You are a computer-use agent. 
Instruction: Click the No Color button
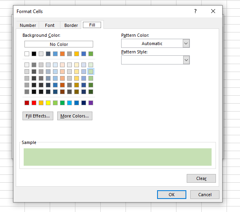coord(59,44)
